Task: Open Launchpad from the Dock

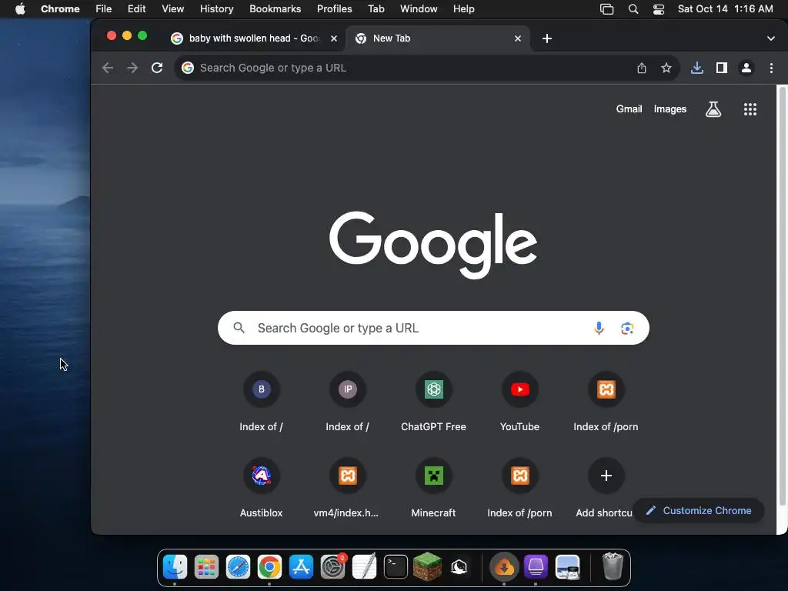Action: (206, 567)
